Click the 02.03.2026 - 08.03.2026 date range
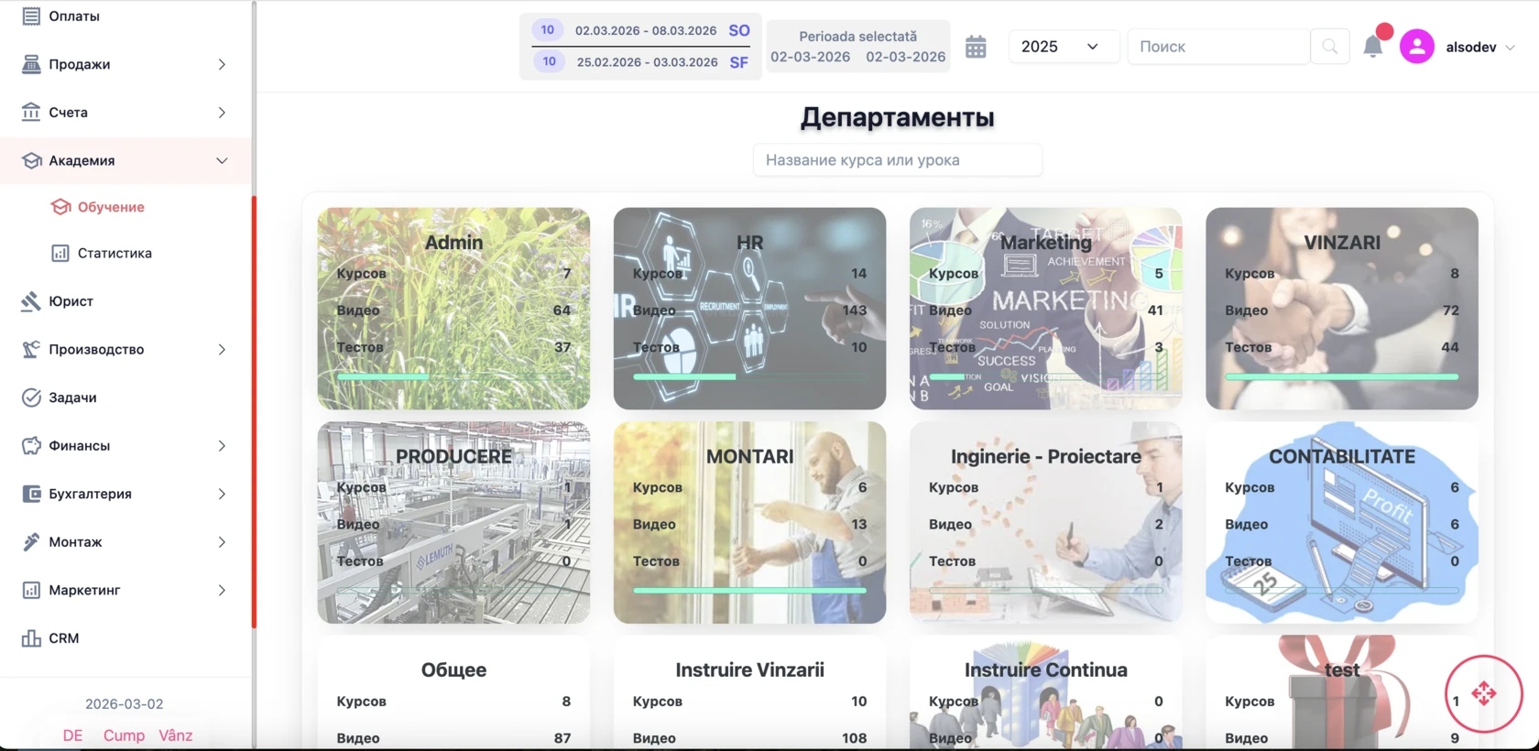This screenshot has height=751, width=1539. point(646,30)
